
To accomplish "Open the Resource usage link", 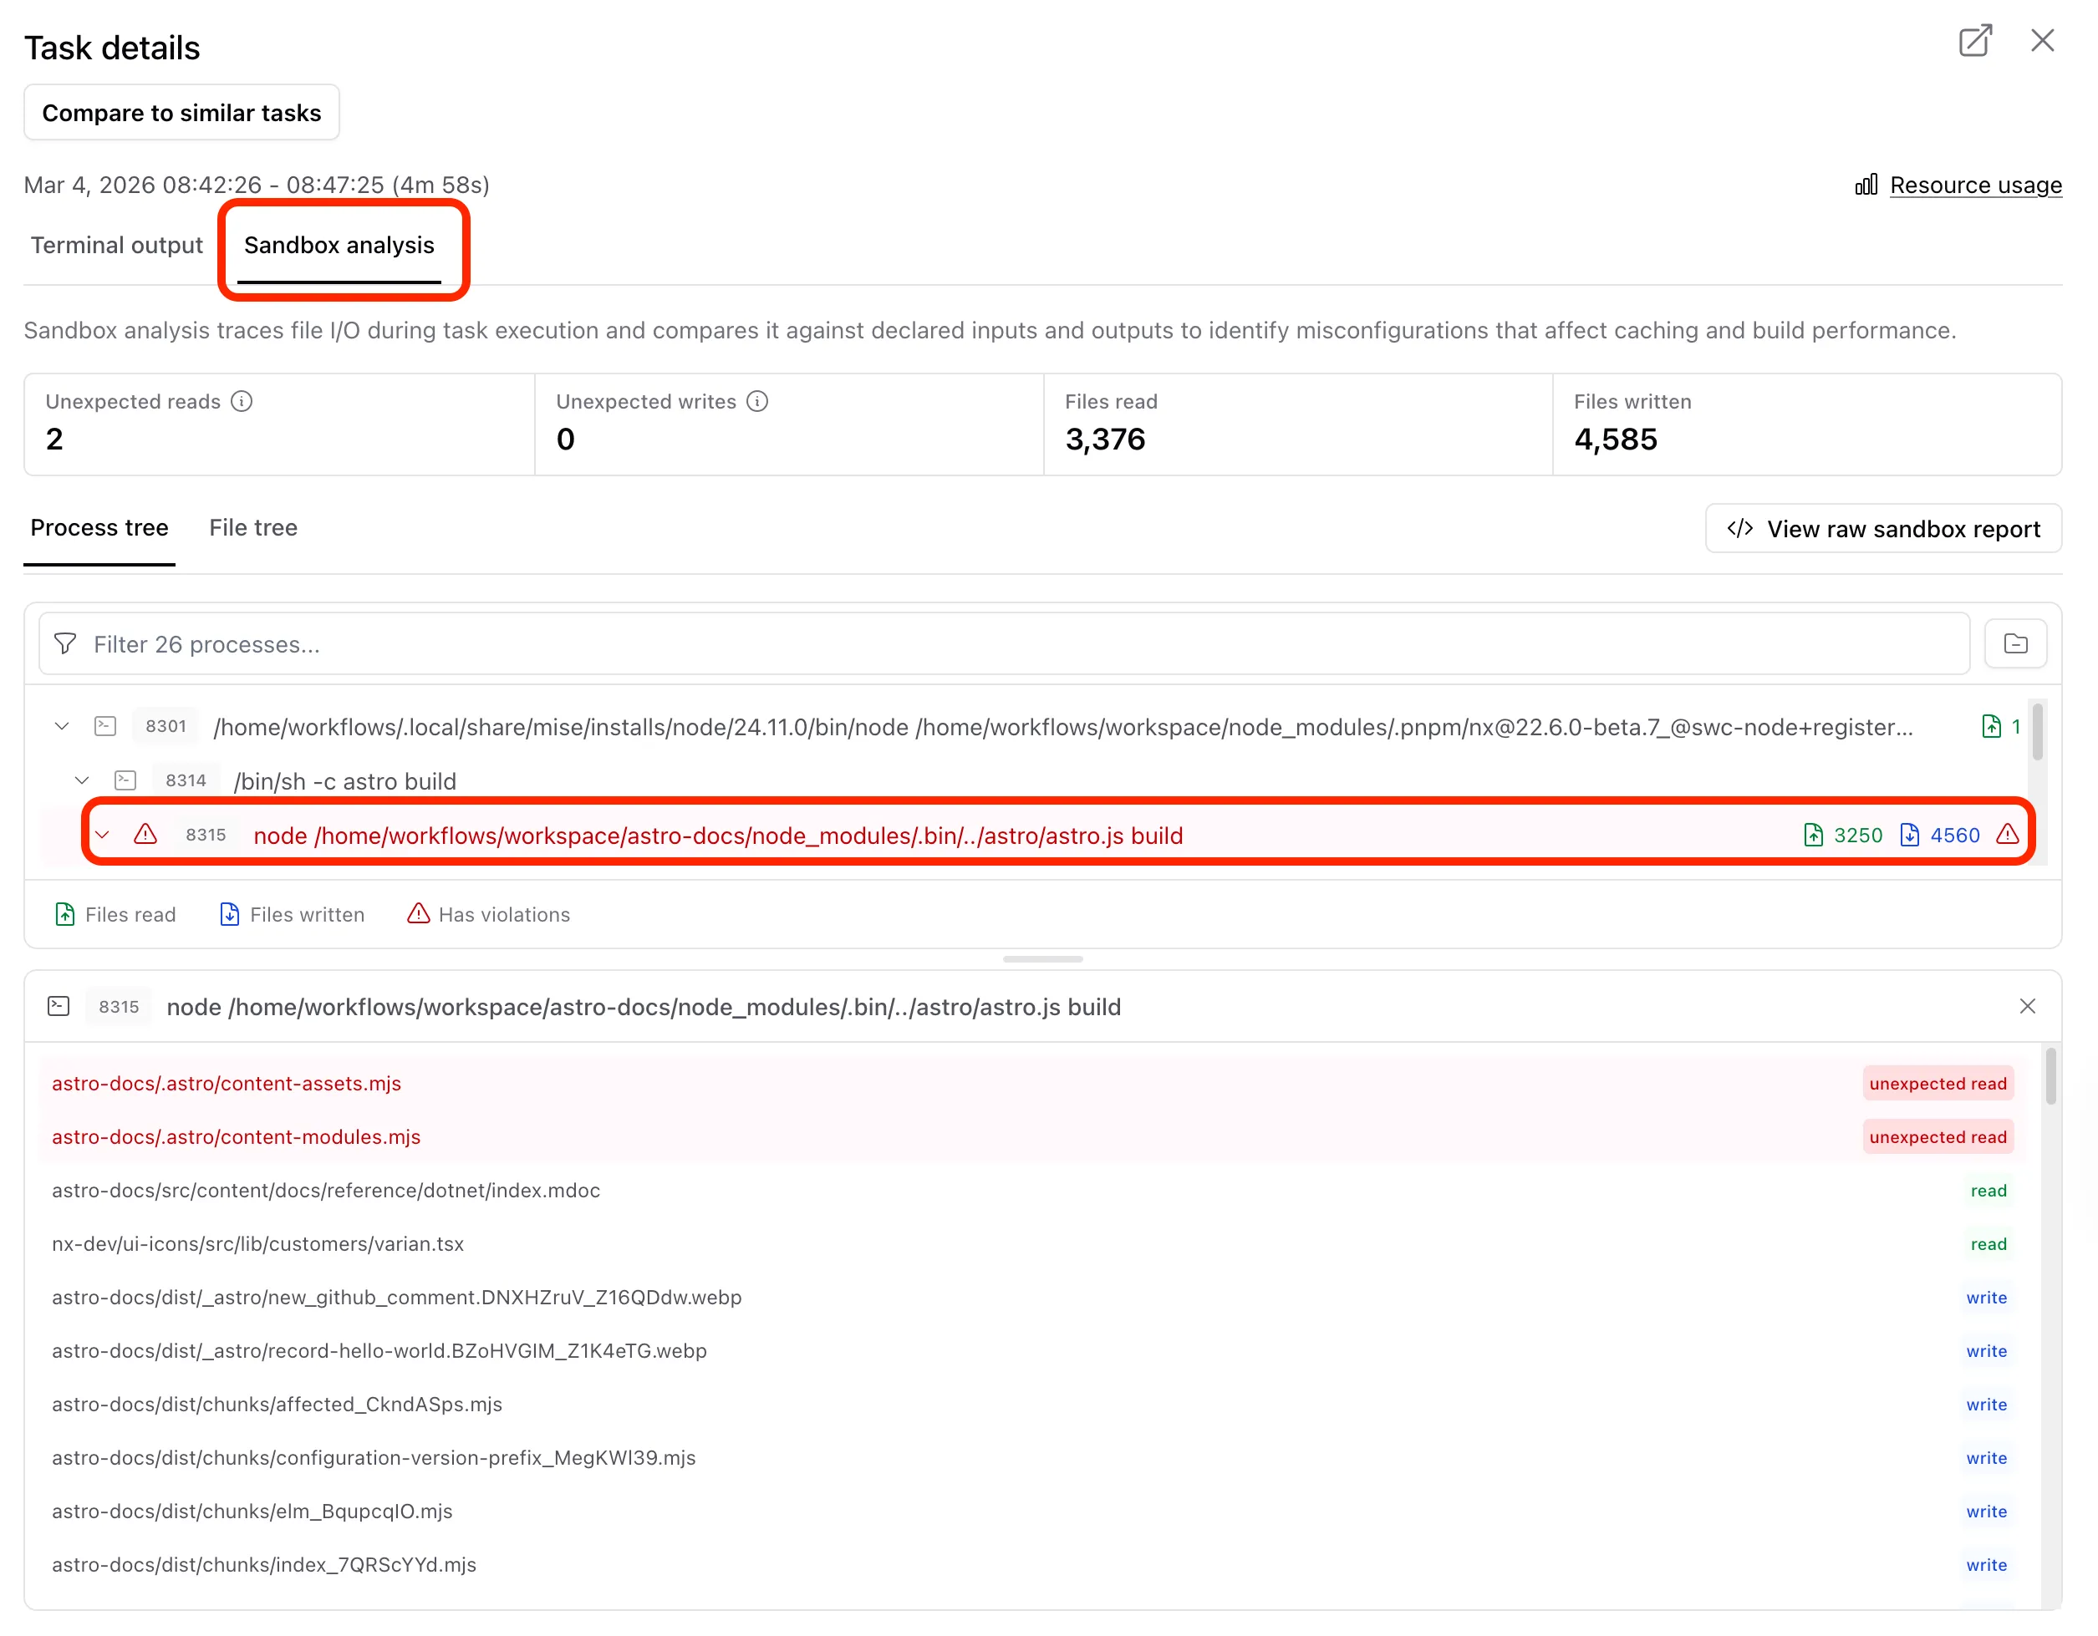I will (1975, 185).
